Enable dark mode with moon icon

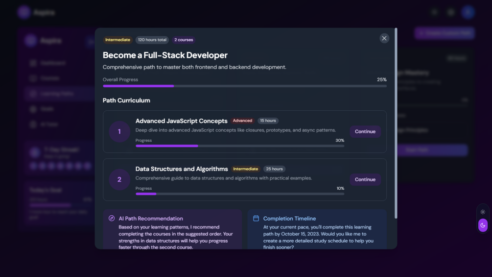[483, 225]
